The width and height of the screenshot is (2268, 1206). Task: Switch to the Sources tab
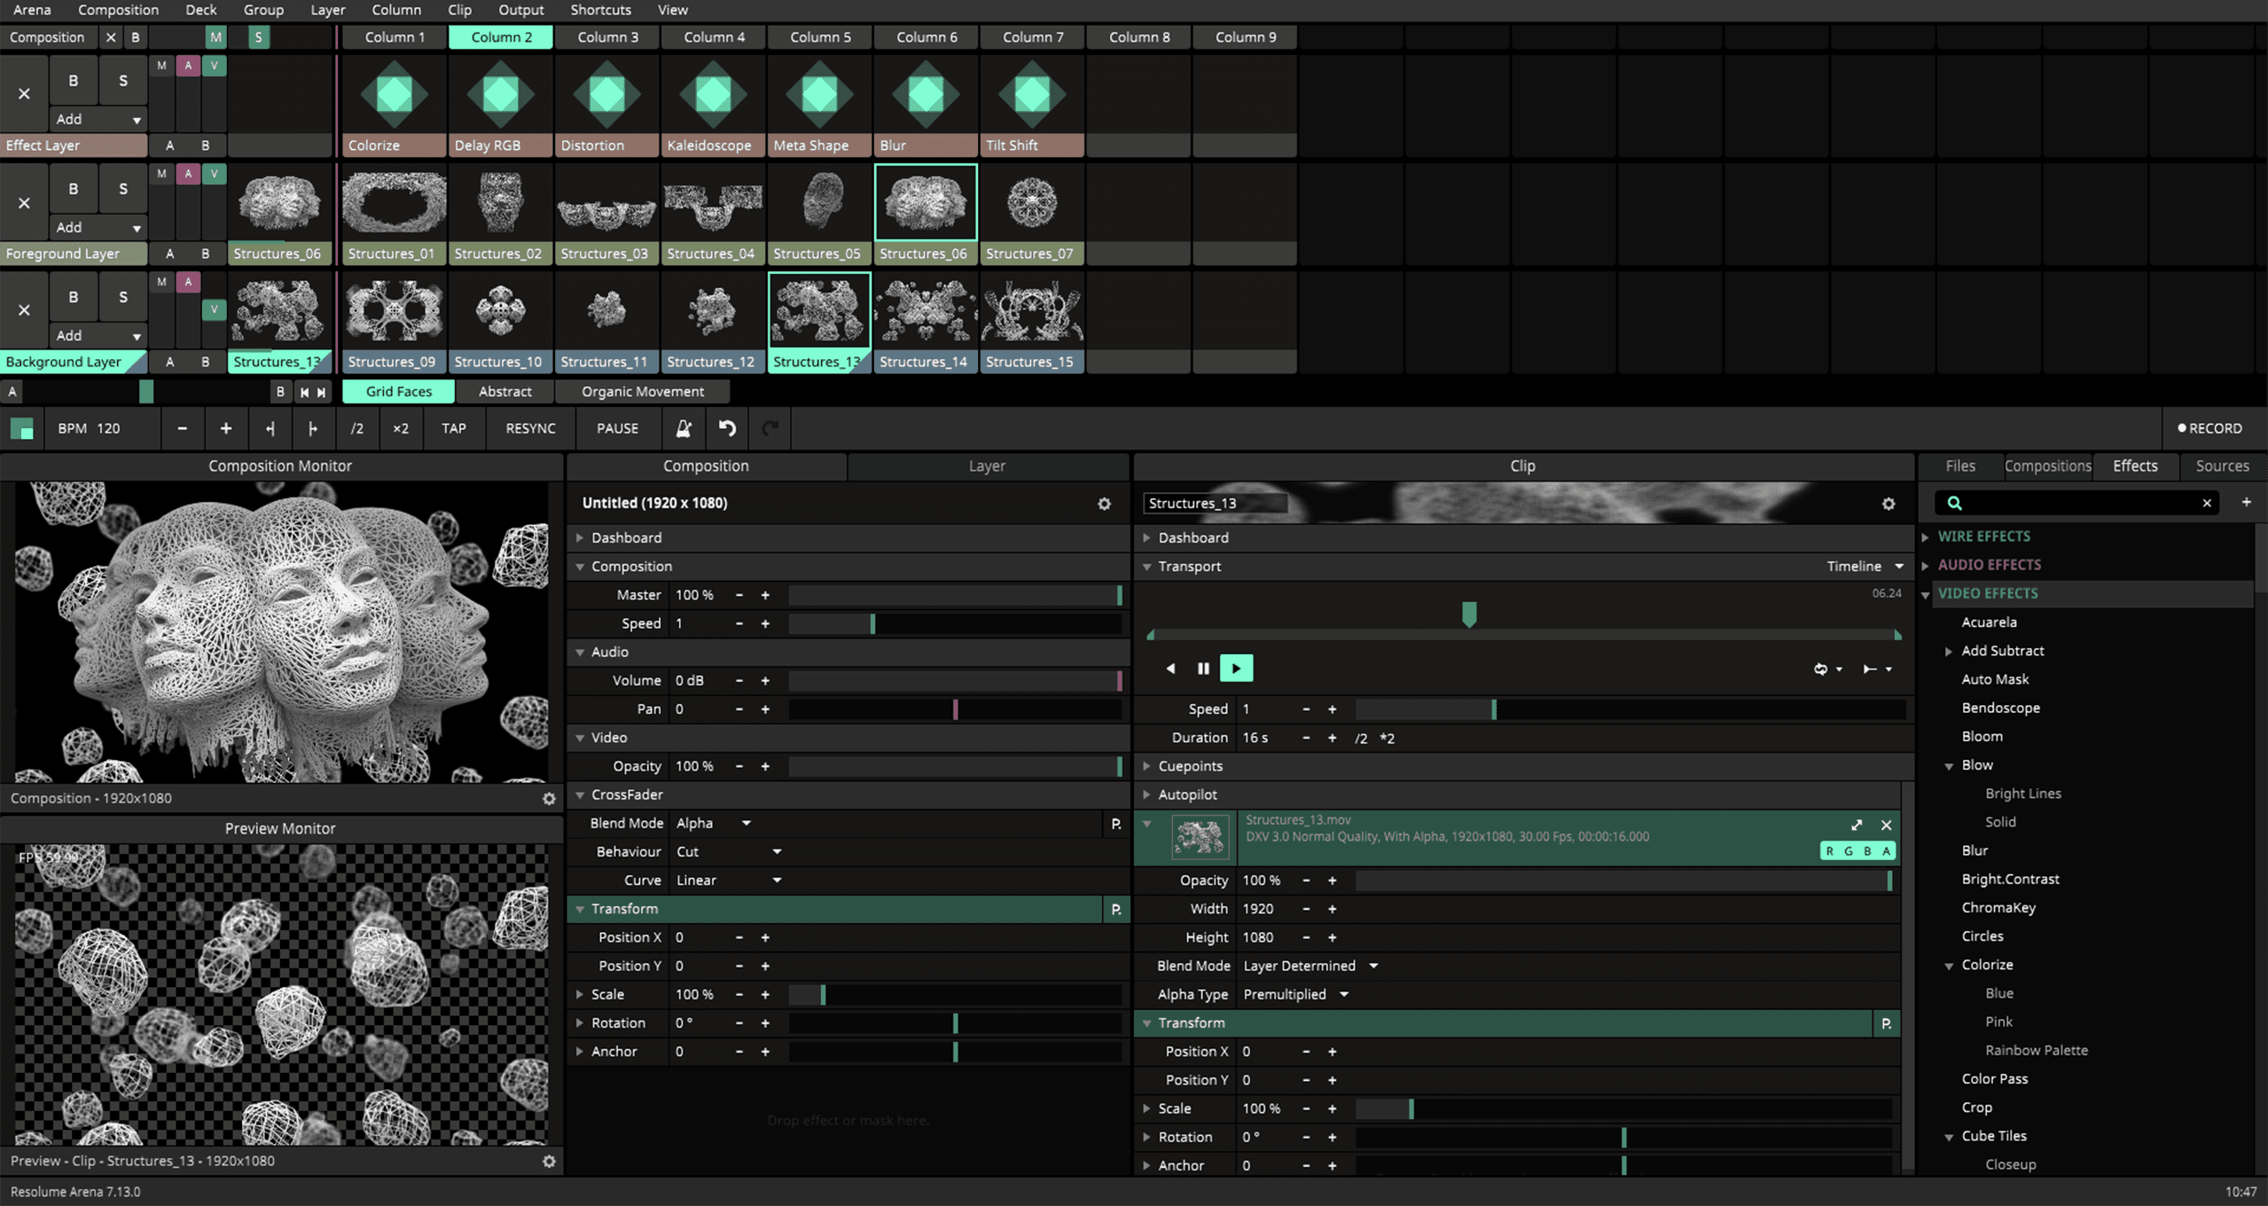[2222, 466]
